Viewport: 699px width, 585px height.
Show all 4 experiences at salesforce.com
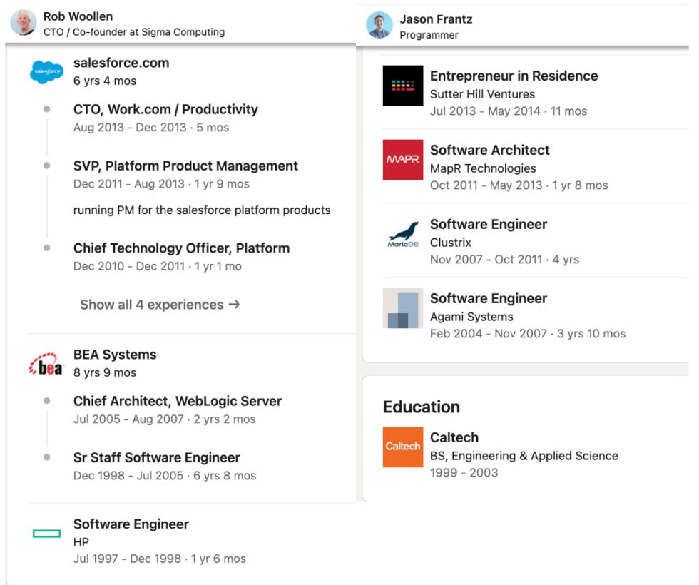click(160, 305)
